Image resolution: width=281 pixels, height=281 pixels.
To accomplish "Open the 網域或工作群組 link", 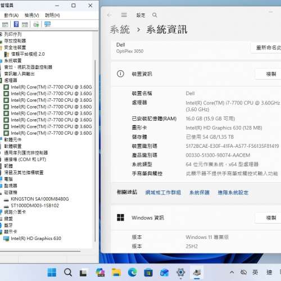I will [x=163, y=193].
